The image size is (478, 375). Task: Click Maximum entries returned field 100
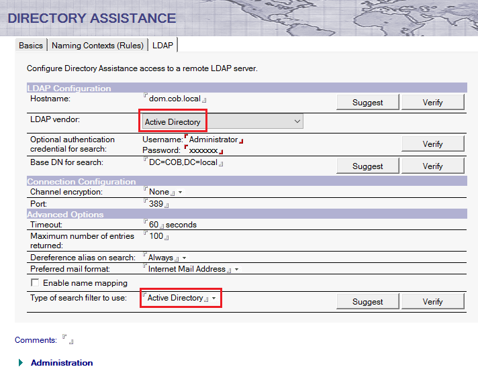coord(156,236)
